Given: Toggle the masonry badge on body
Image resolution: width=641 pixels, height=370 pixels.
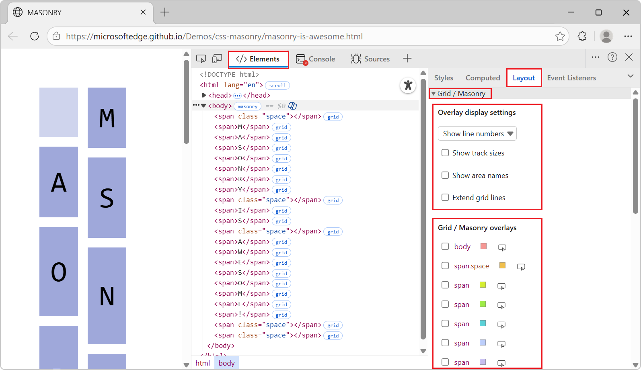Looking at the screenshot, I should 247,106.
